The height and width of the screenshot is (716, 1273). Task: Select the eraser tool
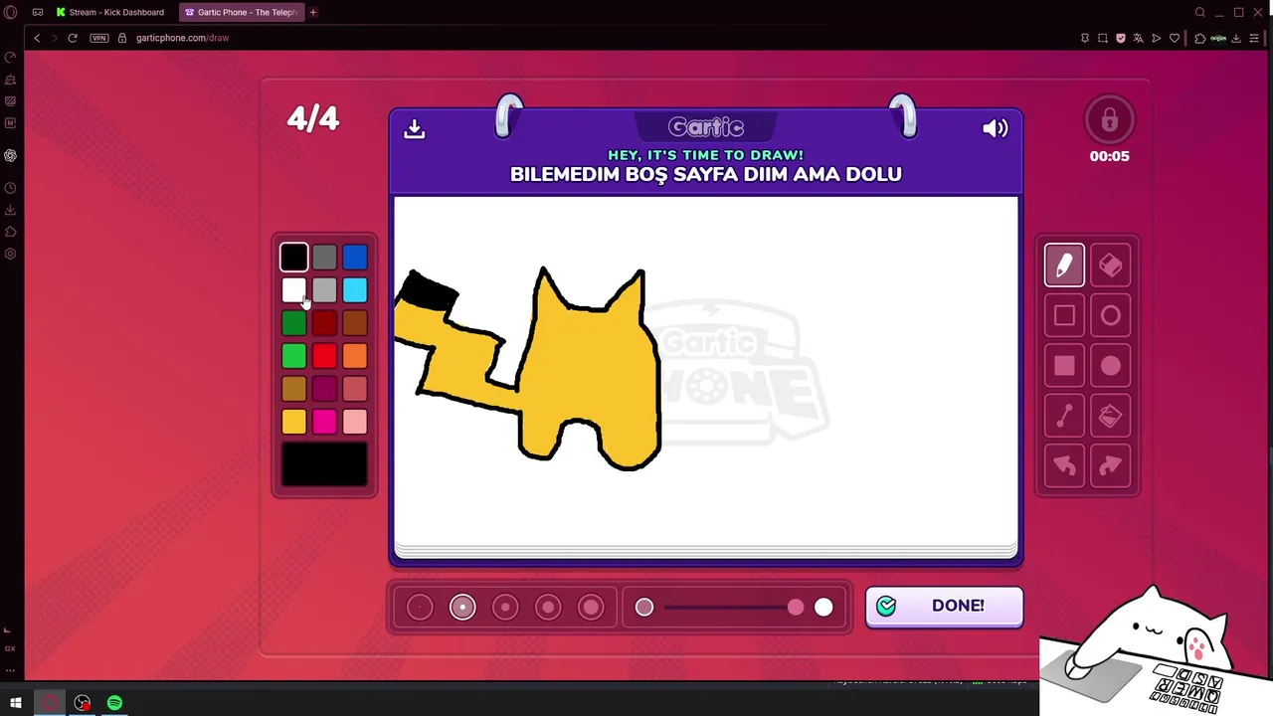pos(1111,266)
